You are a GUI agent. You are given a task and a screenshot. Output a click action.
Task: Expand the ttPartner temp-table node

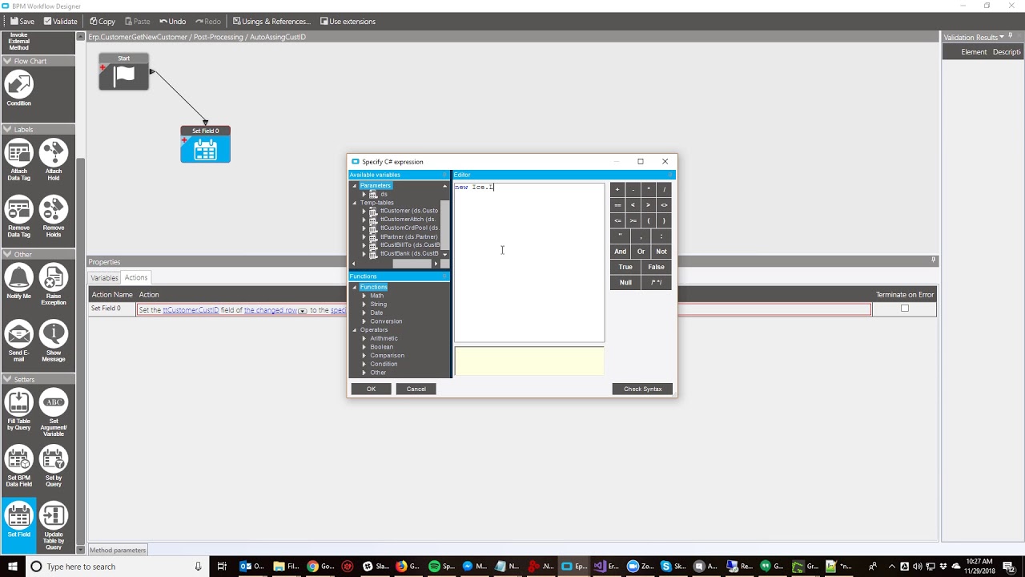(x=364, y=236)
